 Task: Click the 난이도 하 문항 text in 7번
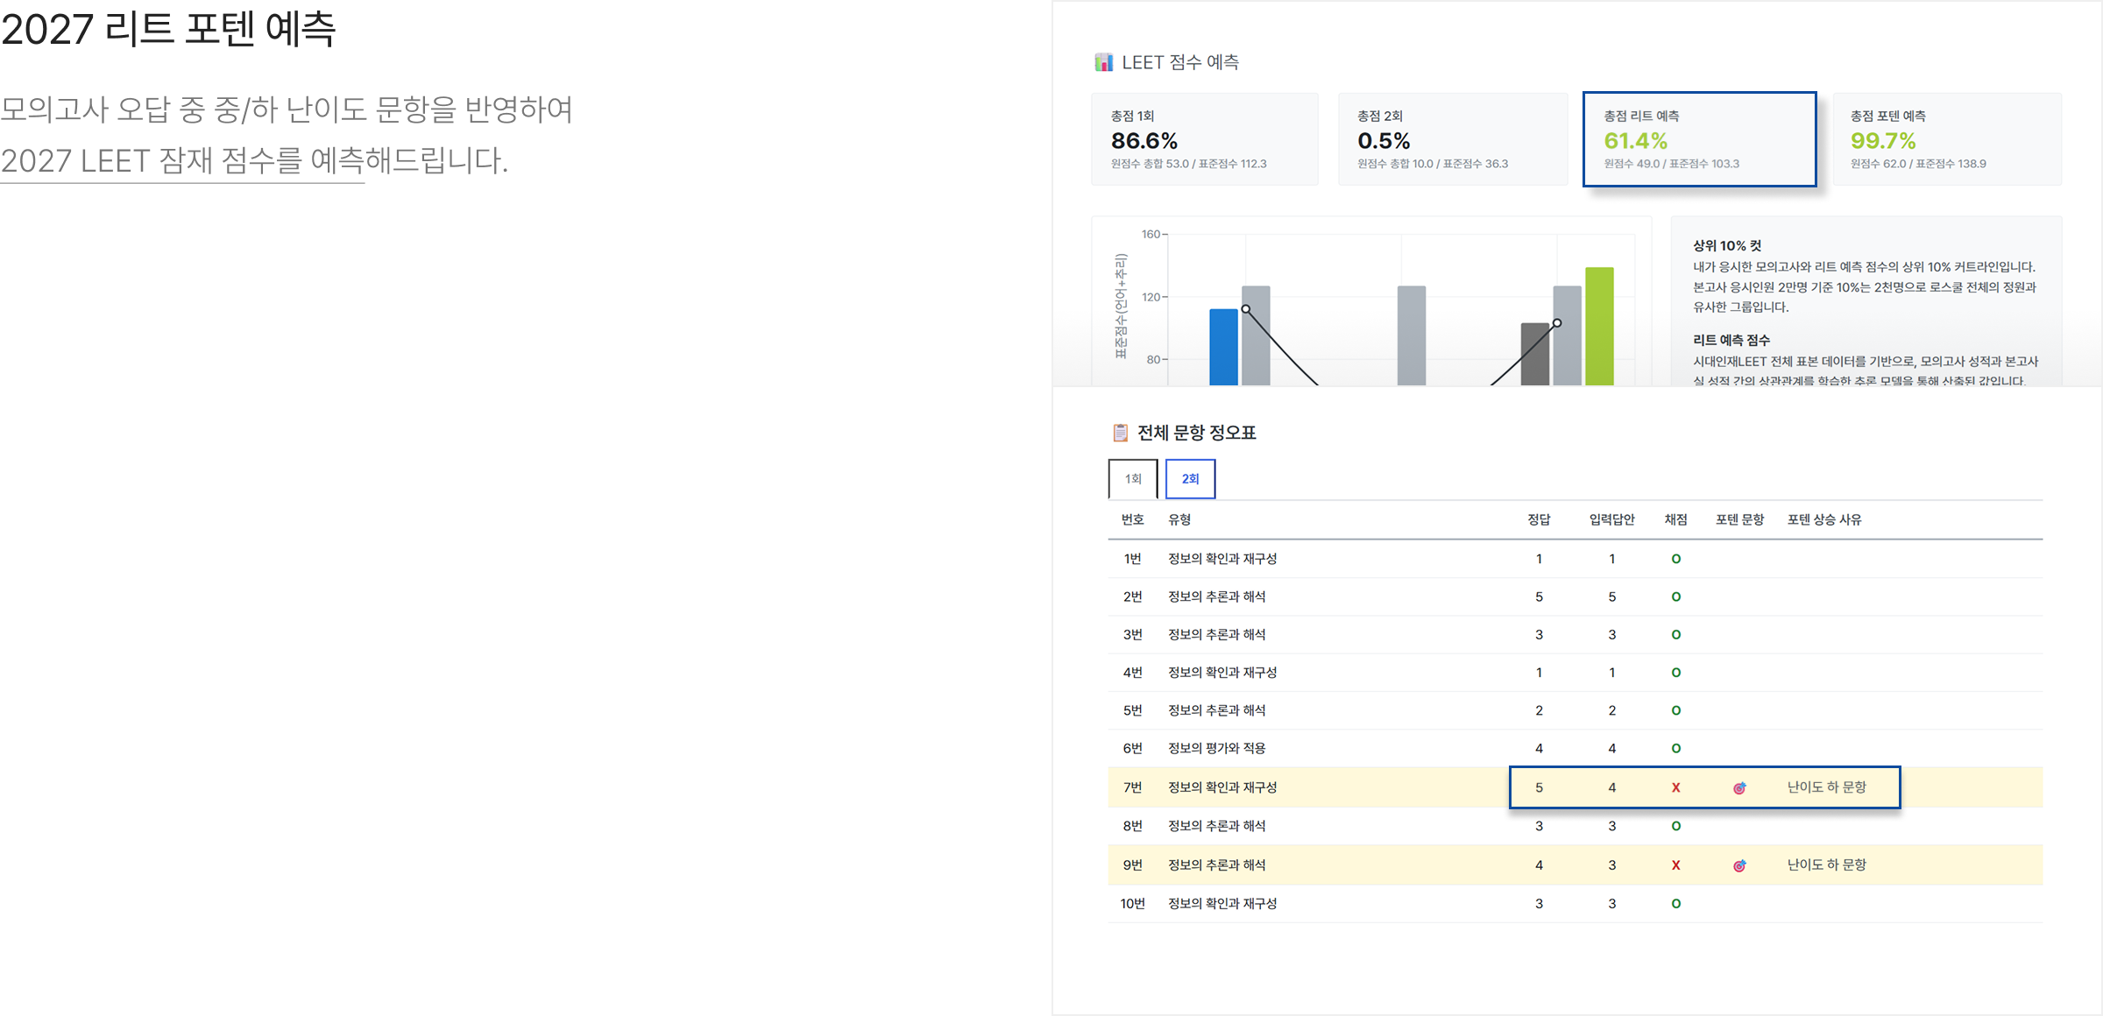[x=1826, y=787]
